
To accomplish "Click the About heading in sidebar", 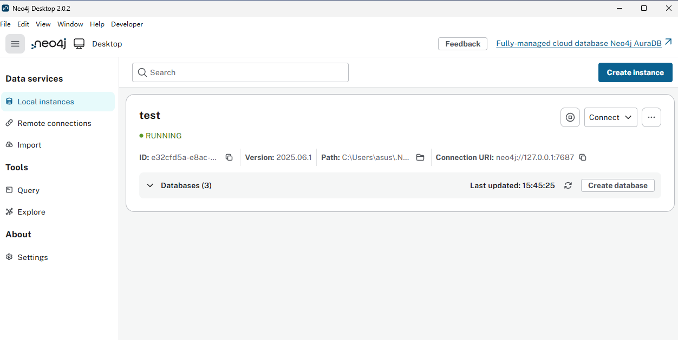I will (18, 235).
